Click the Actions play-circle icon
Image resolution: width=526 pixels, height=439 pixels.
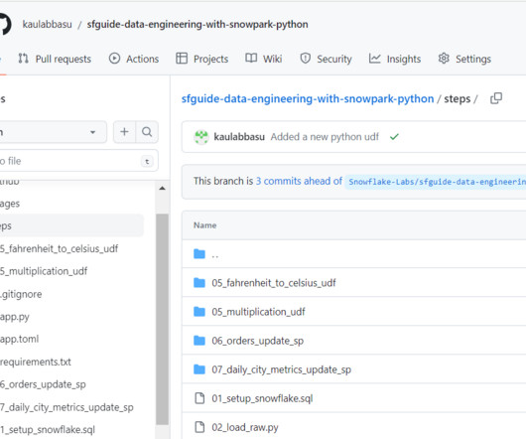point(114,59)
